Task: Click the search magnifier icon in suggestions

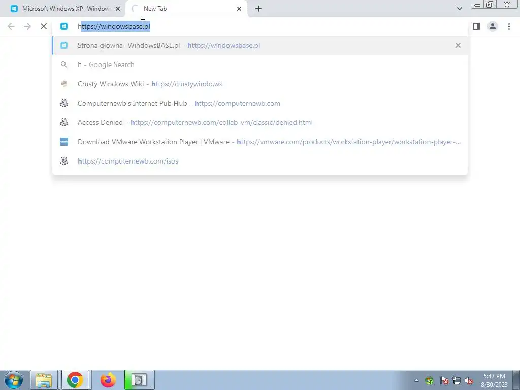Action: (64, 64)
